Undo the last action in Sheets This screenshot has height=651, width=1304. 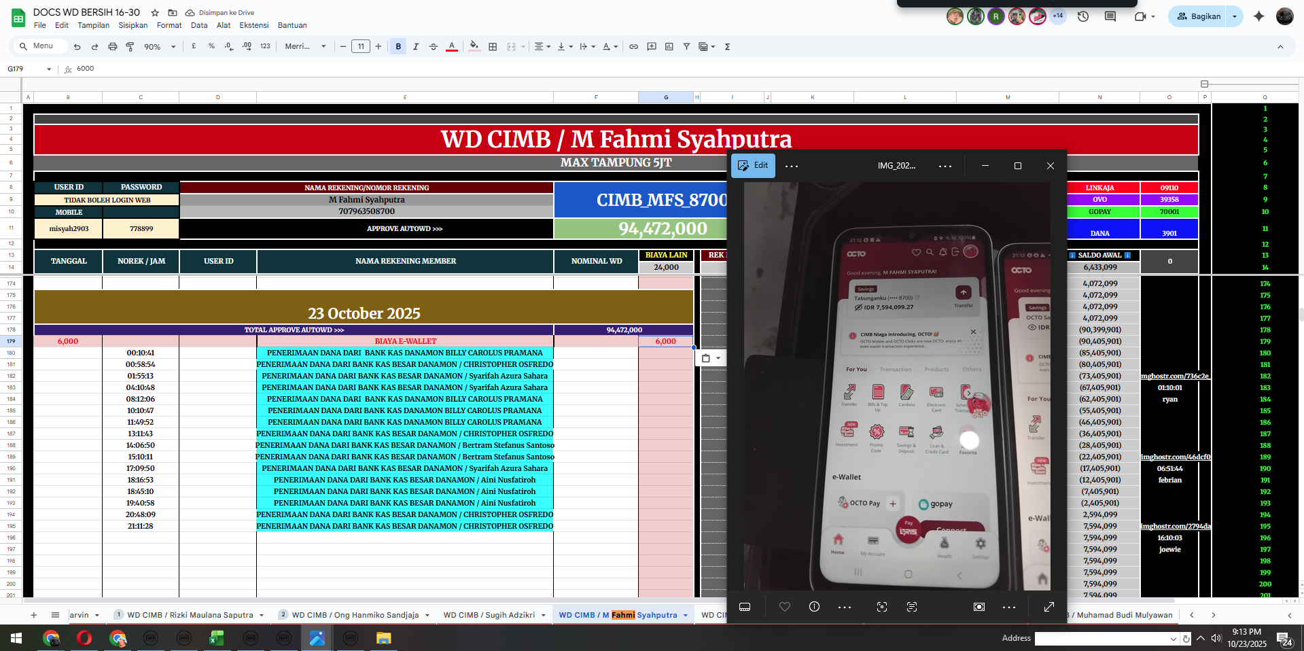pos(77,47)
